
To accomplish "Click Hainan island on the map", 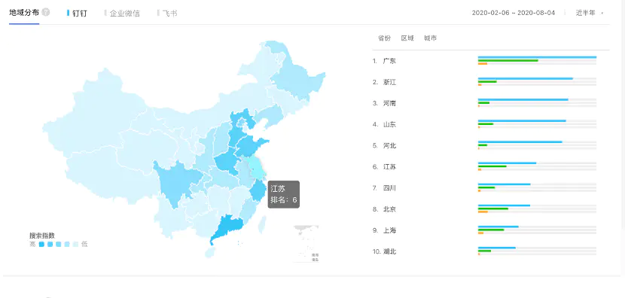I will (x=209, y=252).
